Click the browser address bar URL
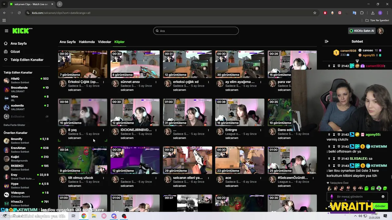392x220 pixels. (x=61, y=13)
